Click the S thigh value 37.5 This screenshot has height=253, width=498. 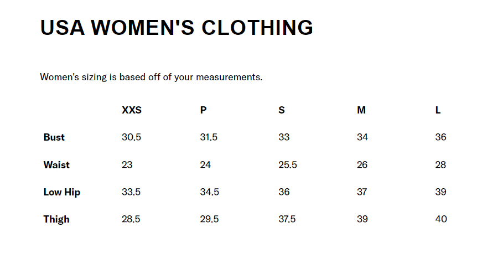pos(287,219)
